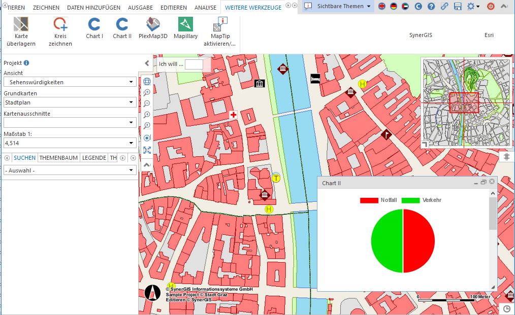Viewport: 515px width, 315px height.
Task: Open the Hilfe question mark icon
Action: 431,7
